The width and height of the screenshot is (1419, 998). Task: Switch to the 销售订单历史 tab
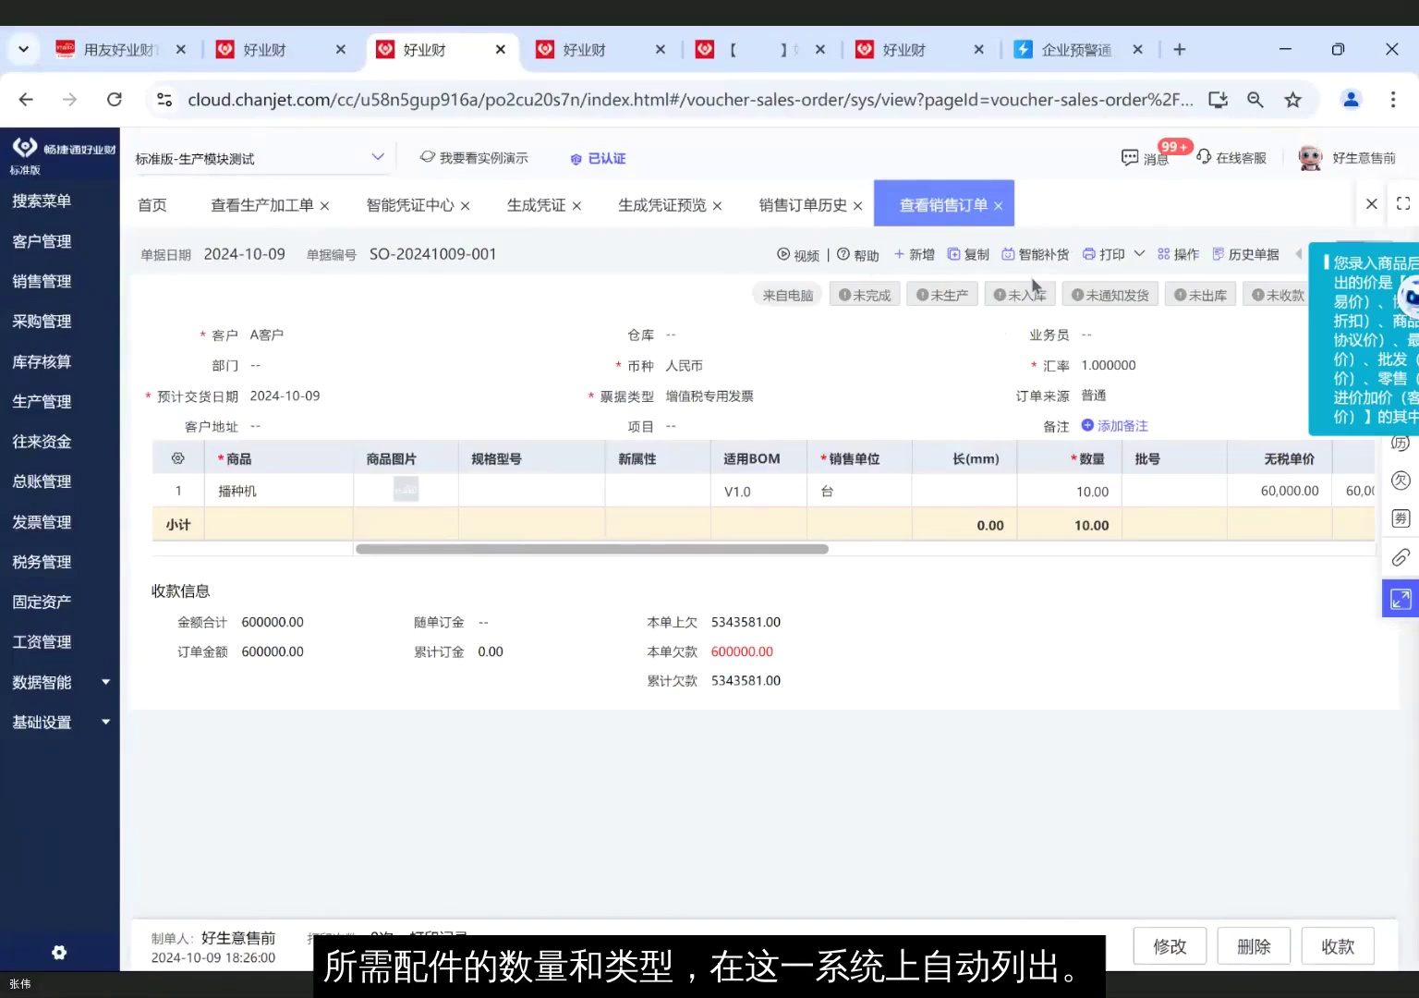point(802,204)
